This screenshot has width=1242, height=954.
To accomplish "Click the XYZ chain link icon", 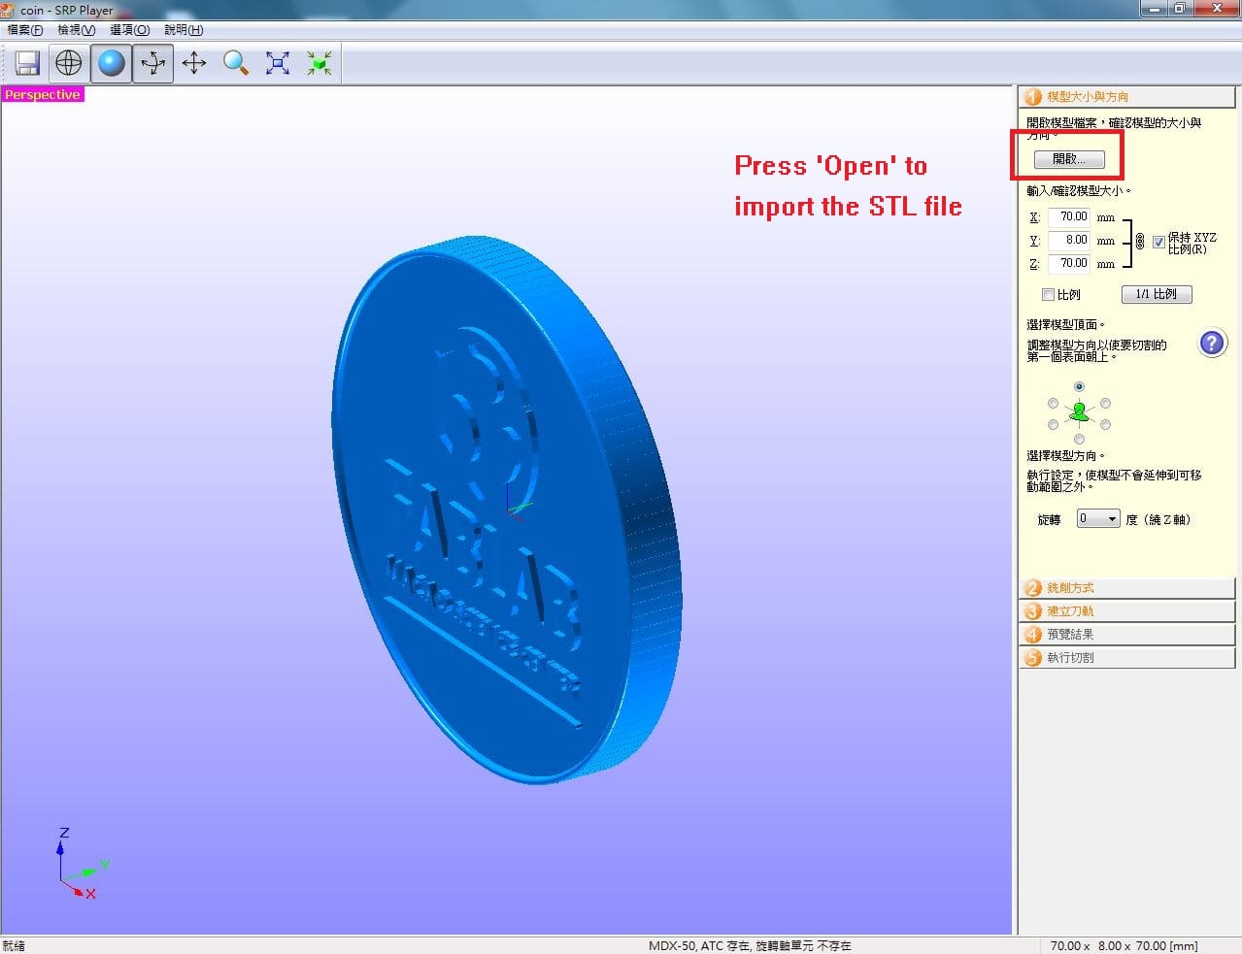I will pos(1140,241).
